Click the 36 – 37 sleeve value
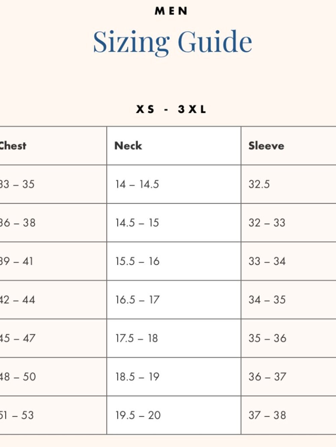Image resolution: width=336 pixels, height=447 pixels. pyautogui.click(x=267, y=377)
